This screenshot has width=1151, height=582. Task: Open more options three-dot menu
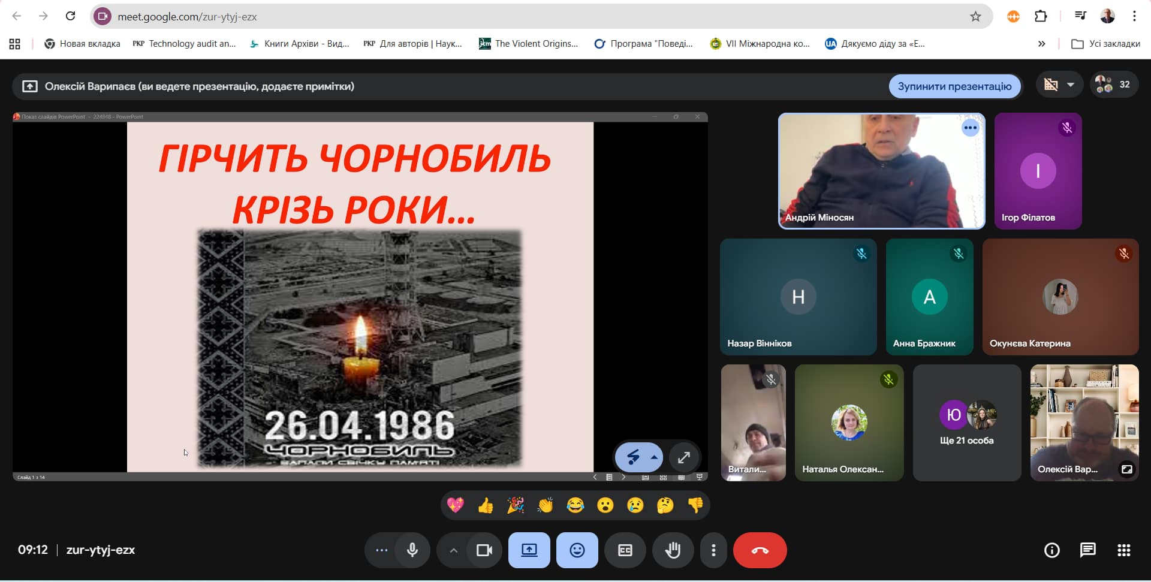pos(713,550)
